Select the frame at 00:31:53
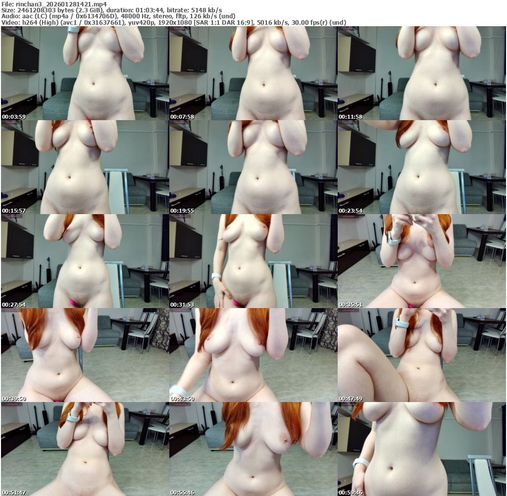 pos(253,261)
